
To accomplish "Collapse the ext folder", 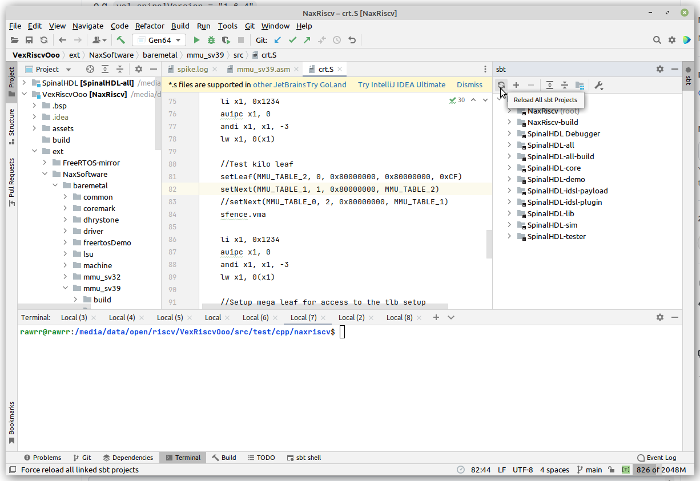I will [x=35, y=151].
